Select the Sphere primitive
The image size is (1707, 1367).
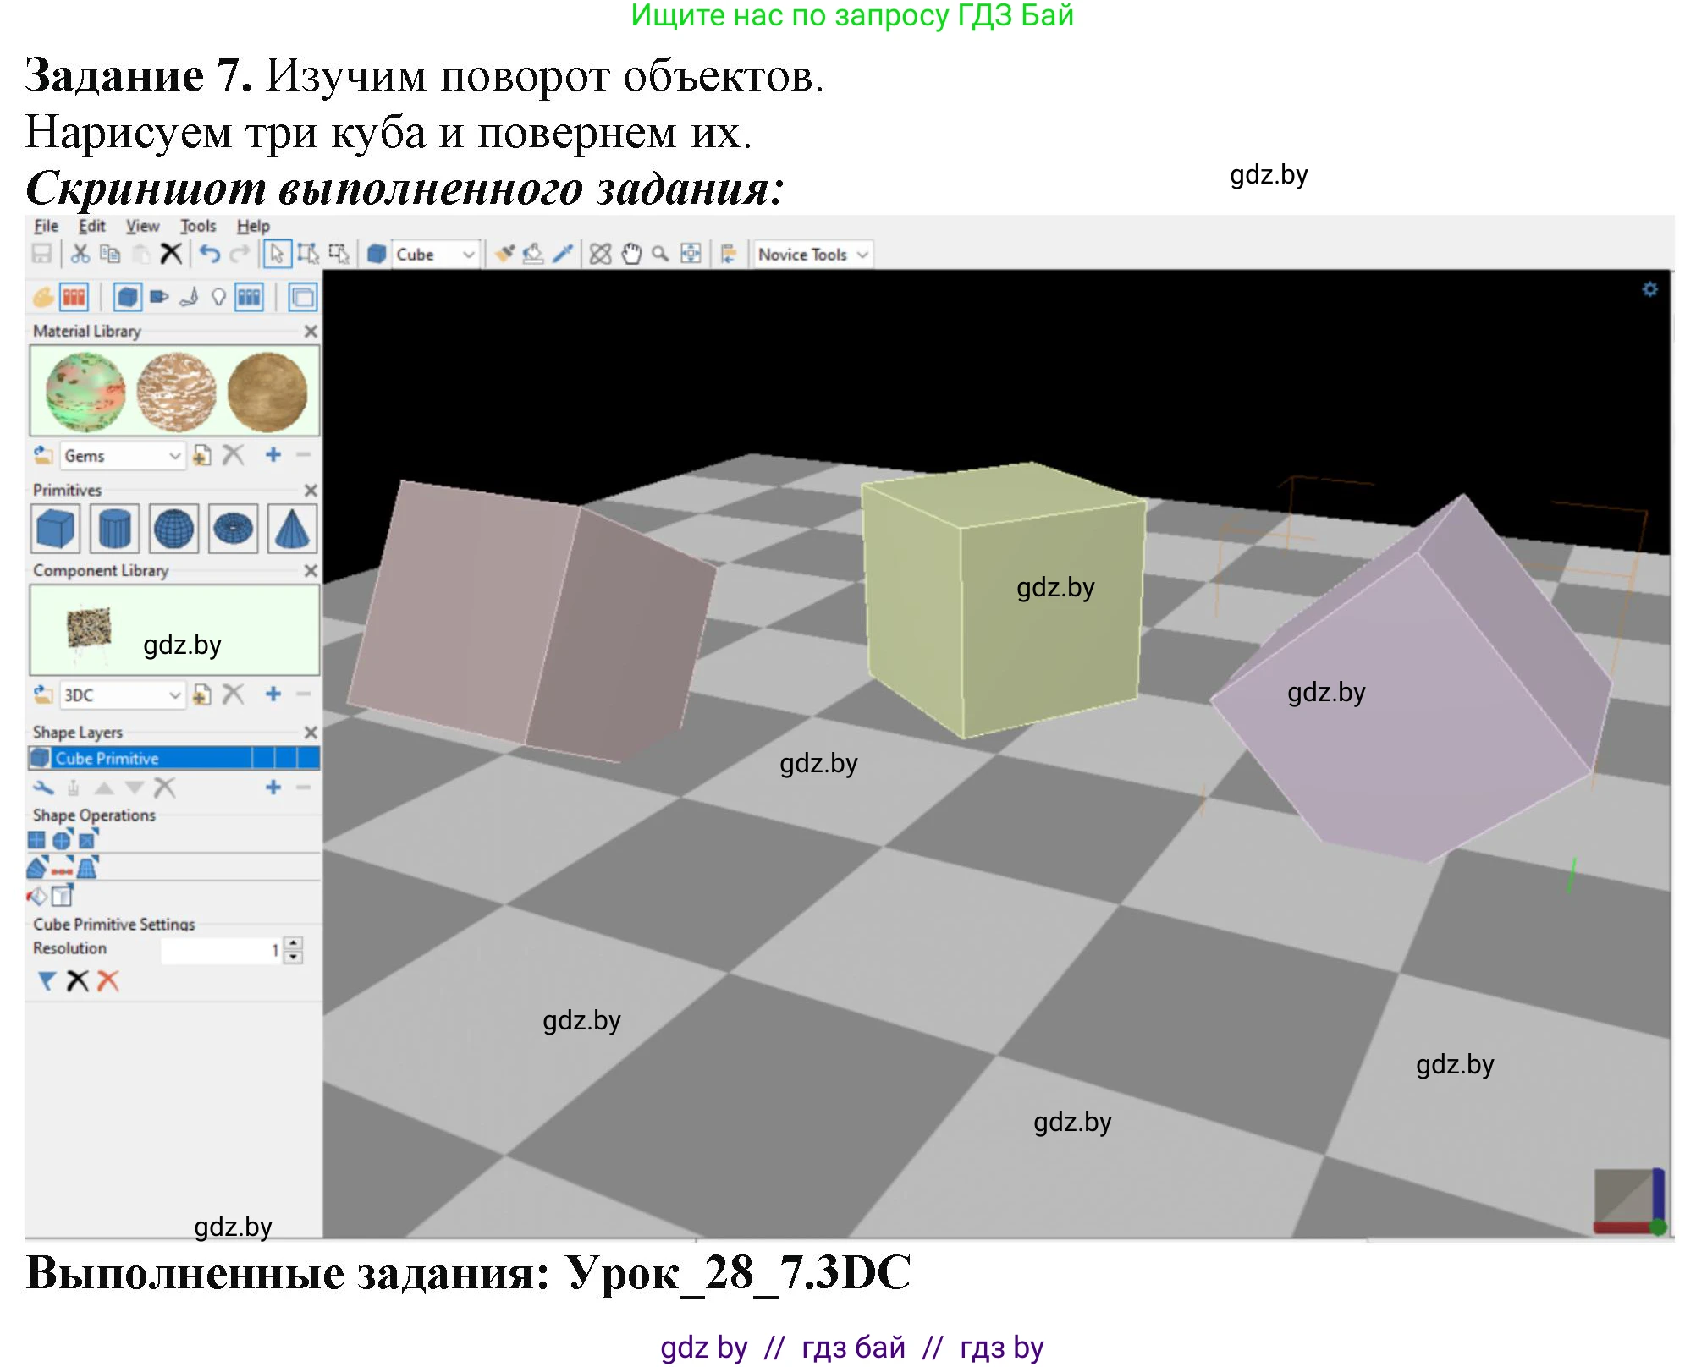pos(174,529)
